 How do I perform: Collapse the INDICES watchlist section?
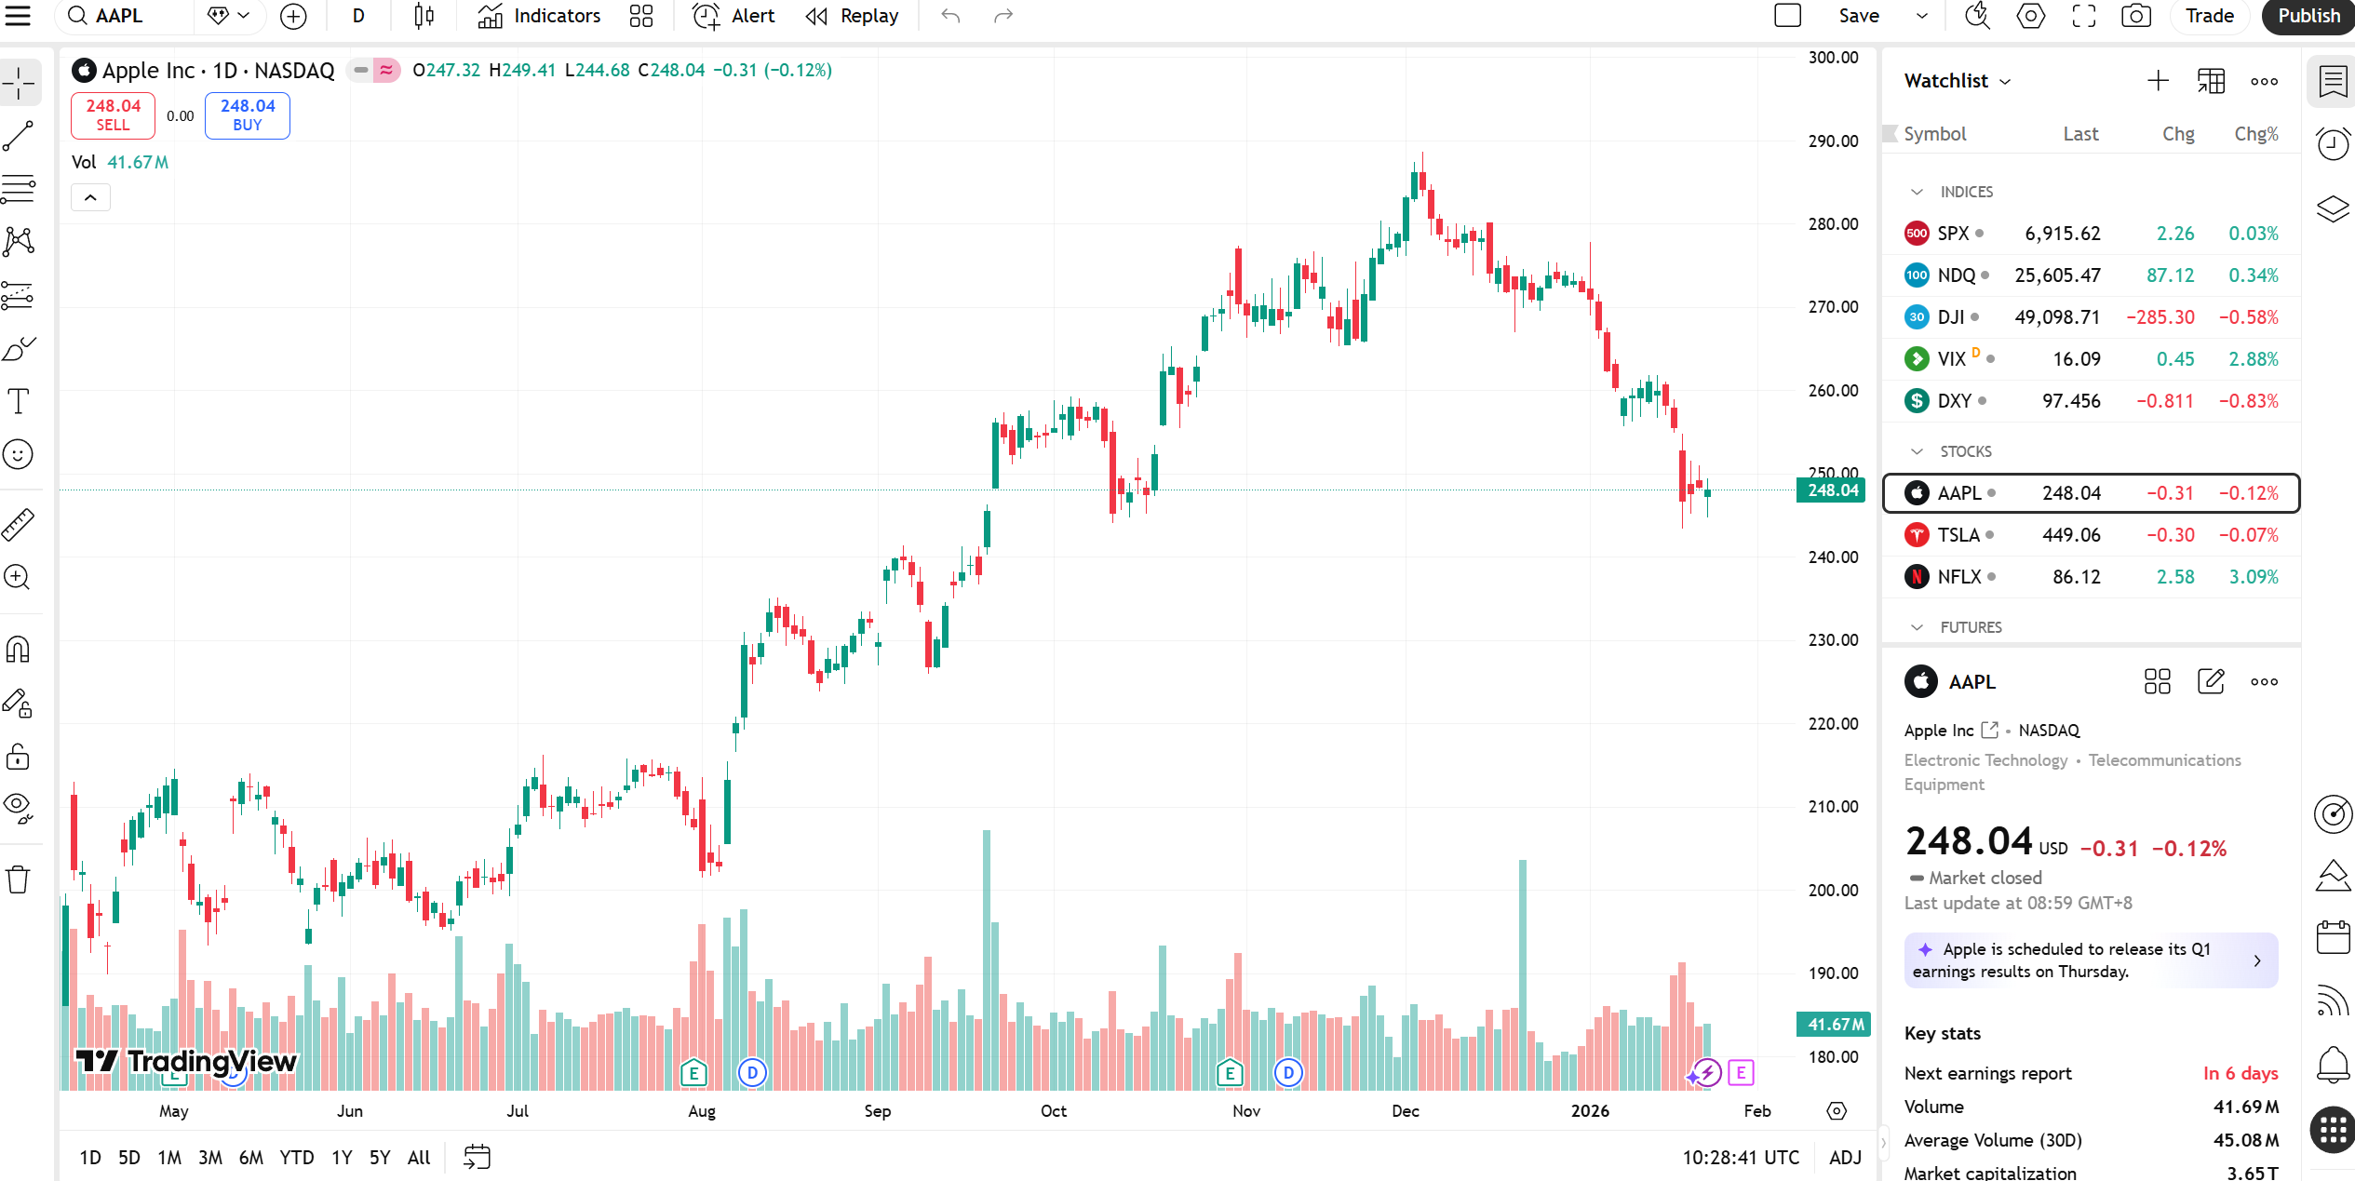click(1917, 192)
